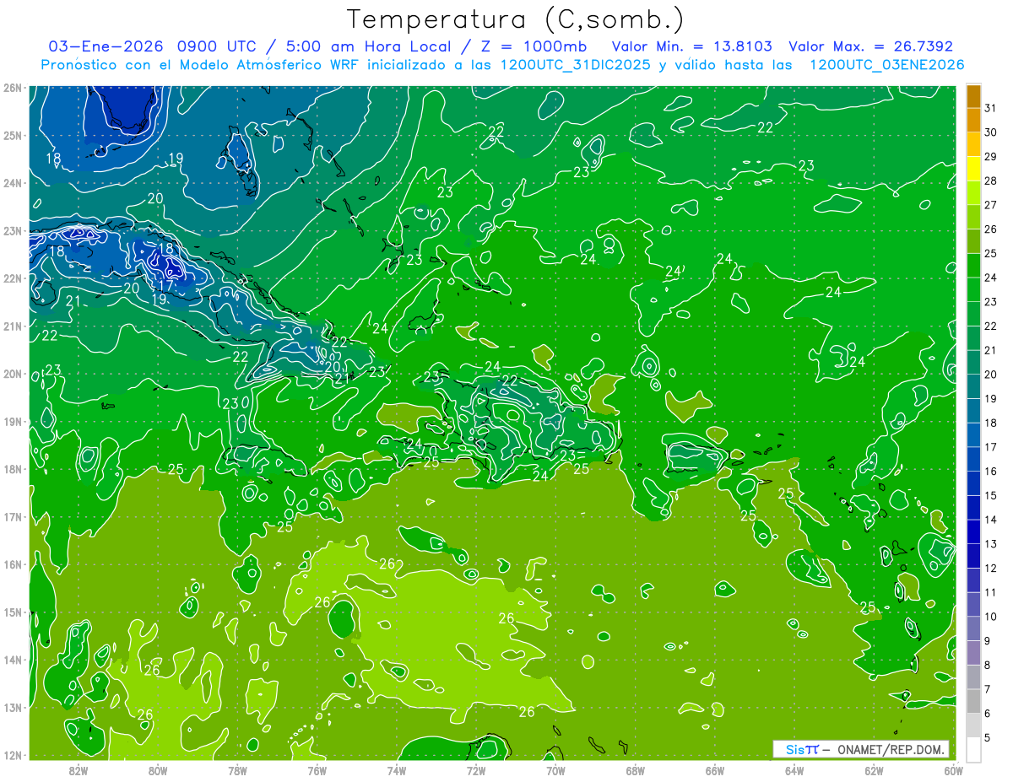Click the 19N latitude axis label

pyautogui.click(x=12, y=421)
